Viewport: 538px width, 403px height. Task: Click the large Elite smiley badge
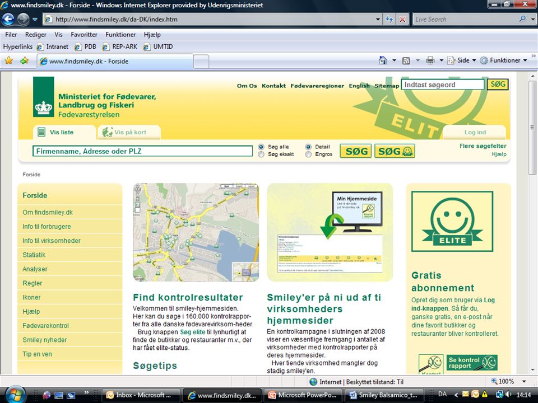click(x=452, y=222)
